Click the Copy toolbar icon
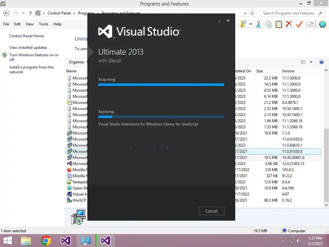 click(269, 24)
